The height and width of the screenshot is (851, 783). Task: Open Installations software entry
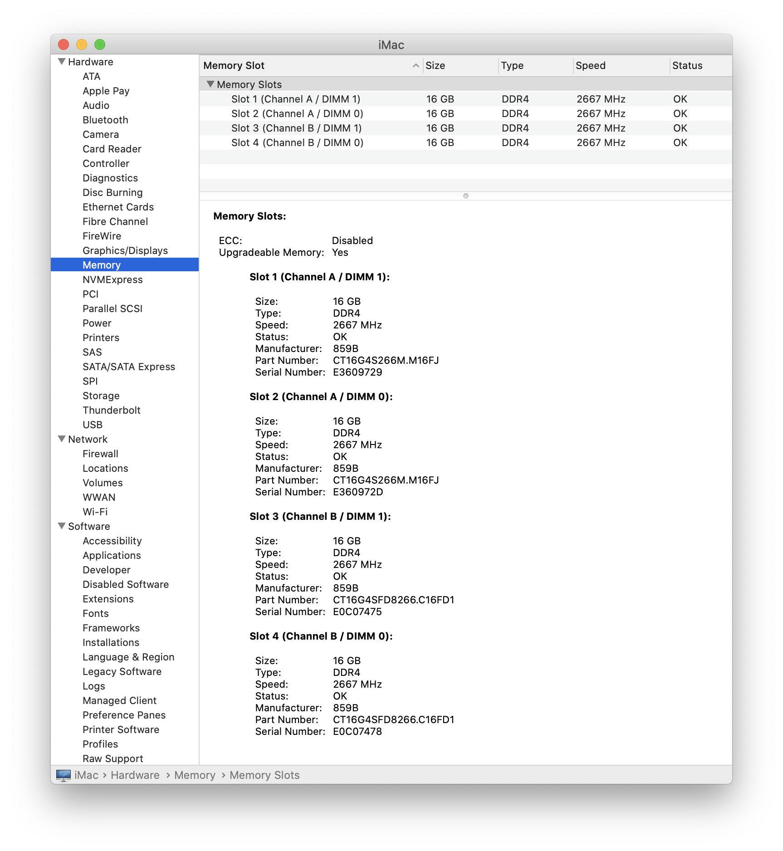pyautogui.click(x=111, y=642)
